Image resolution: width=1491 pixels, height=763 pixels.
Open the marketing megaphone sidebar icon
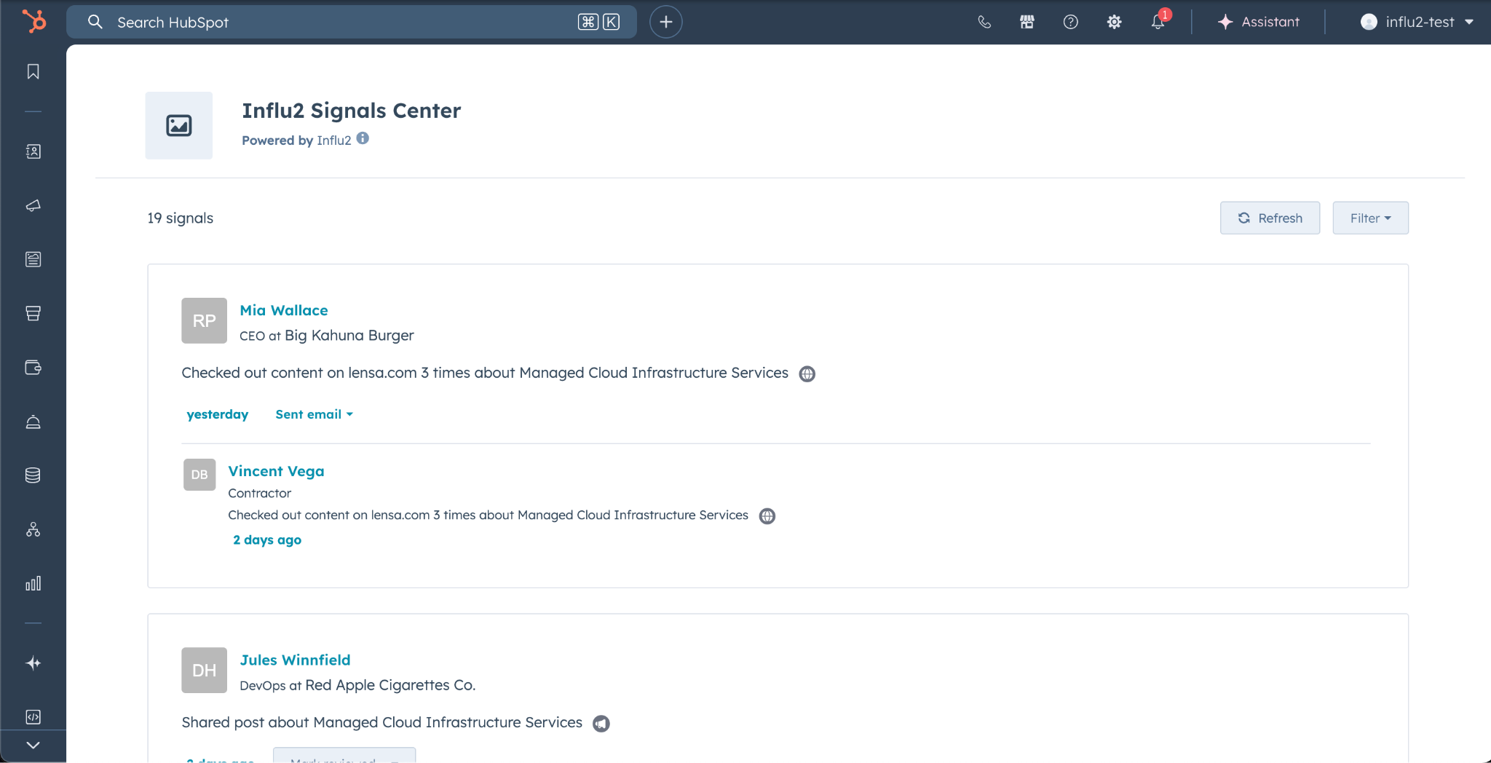pyautogui.click(x=33, y=206)
